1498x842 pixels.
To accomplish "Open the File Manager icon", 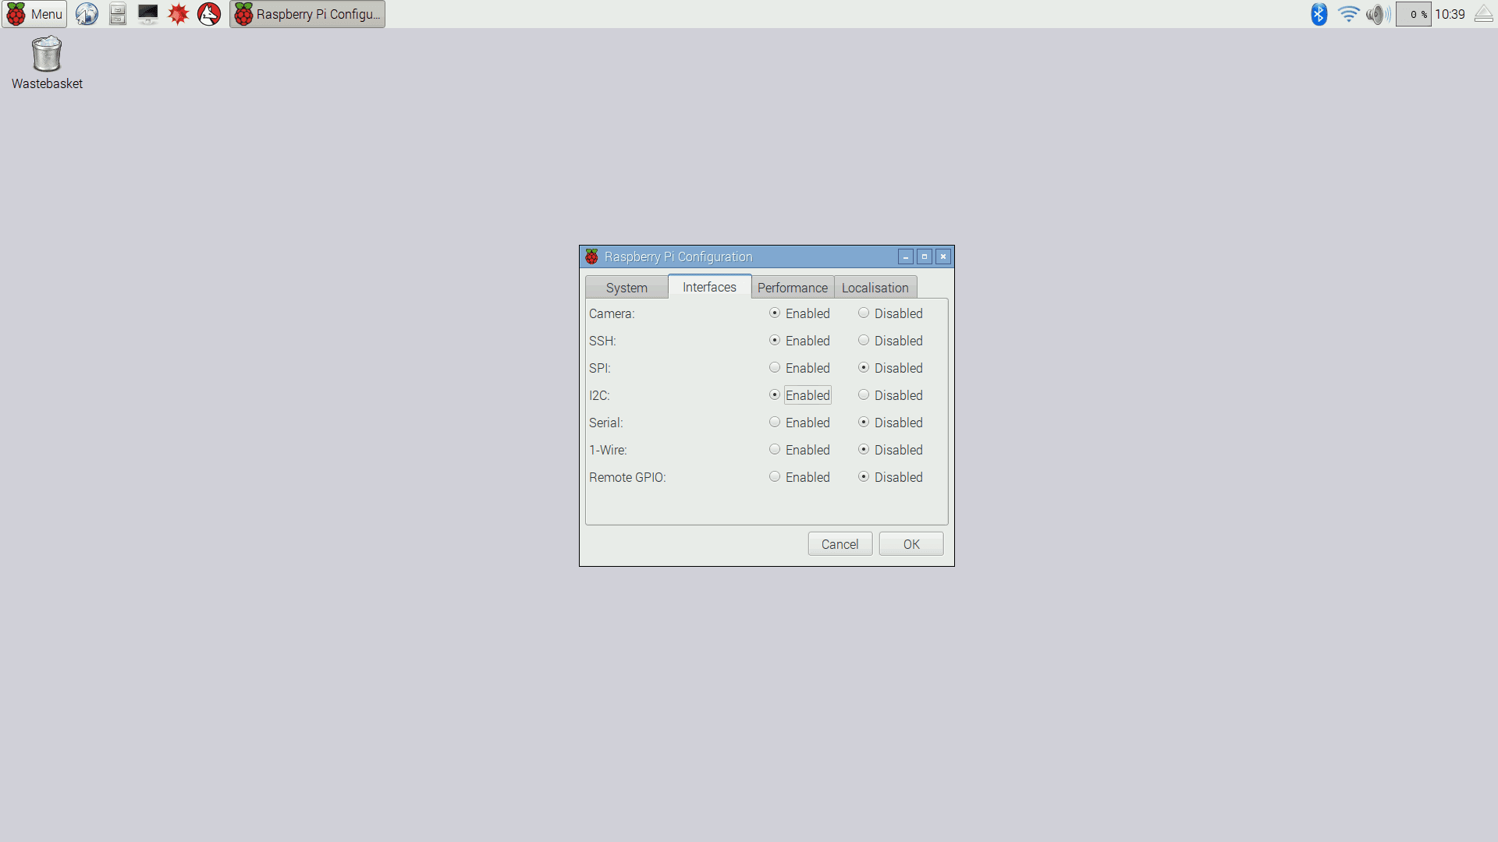I will pos(117,13).
